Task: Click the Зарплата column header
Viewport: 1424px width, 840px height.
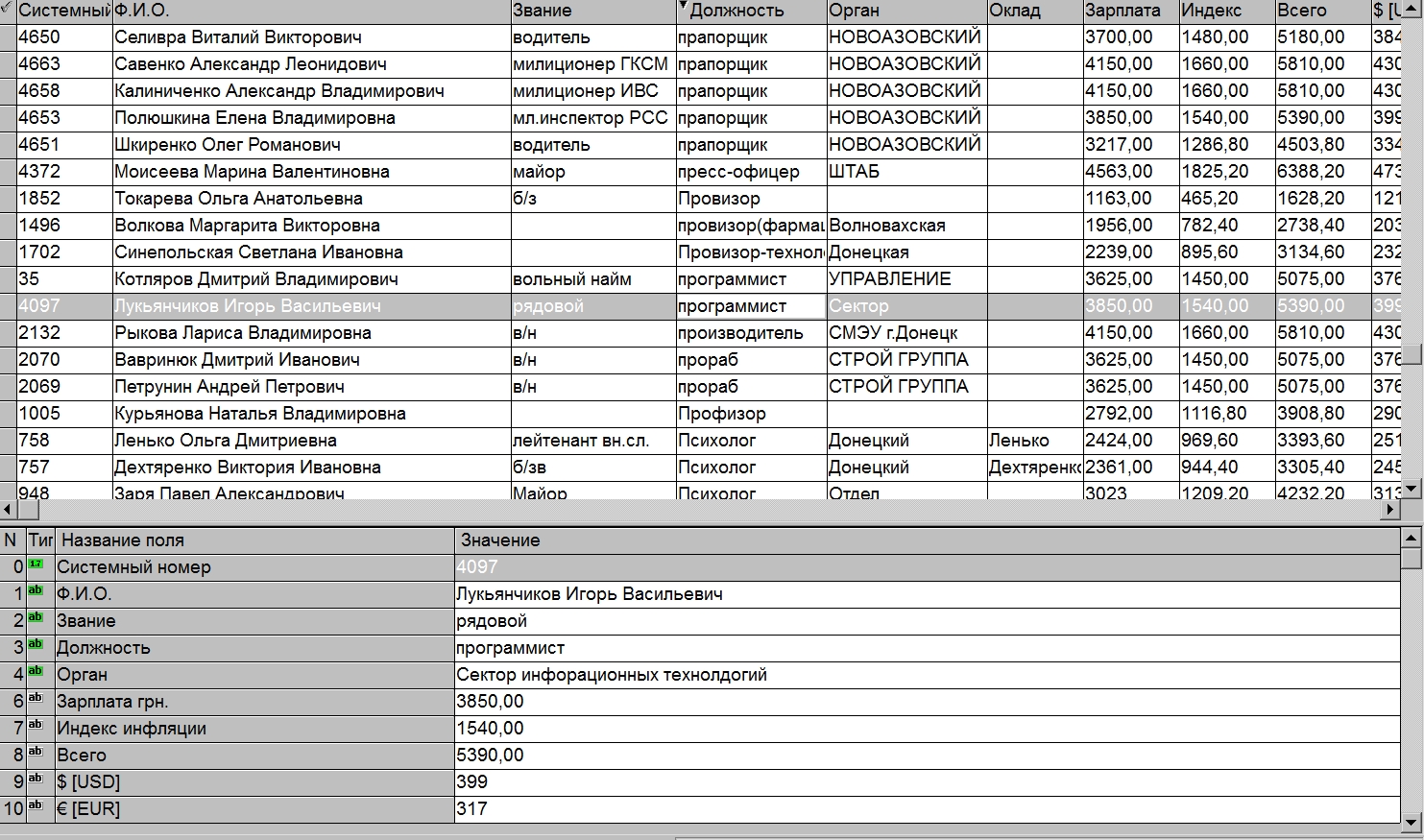Action: coord(1130,11)
